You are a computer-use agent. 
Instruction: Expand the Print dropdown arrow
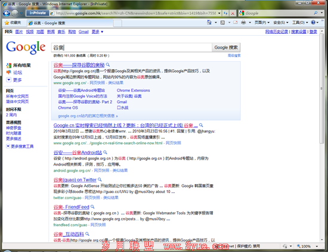click(x=250, y=23)
